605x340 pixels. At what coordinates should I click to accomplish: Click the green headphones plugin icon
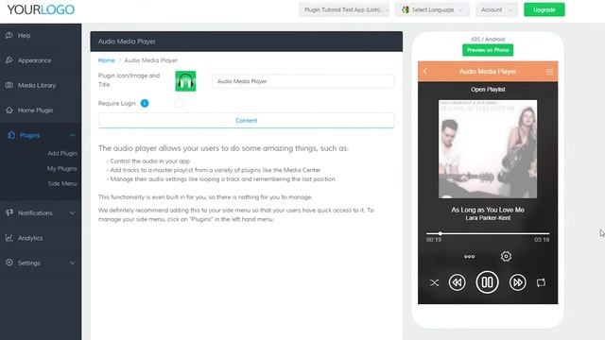(185, 81)
